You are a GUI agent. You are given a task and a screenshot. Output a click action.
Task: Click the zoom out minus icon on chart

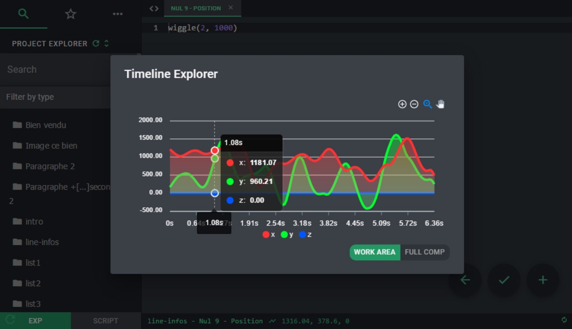414,104
